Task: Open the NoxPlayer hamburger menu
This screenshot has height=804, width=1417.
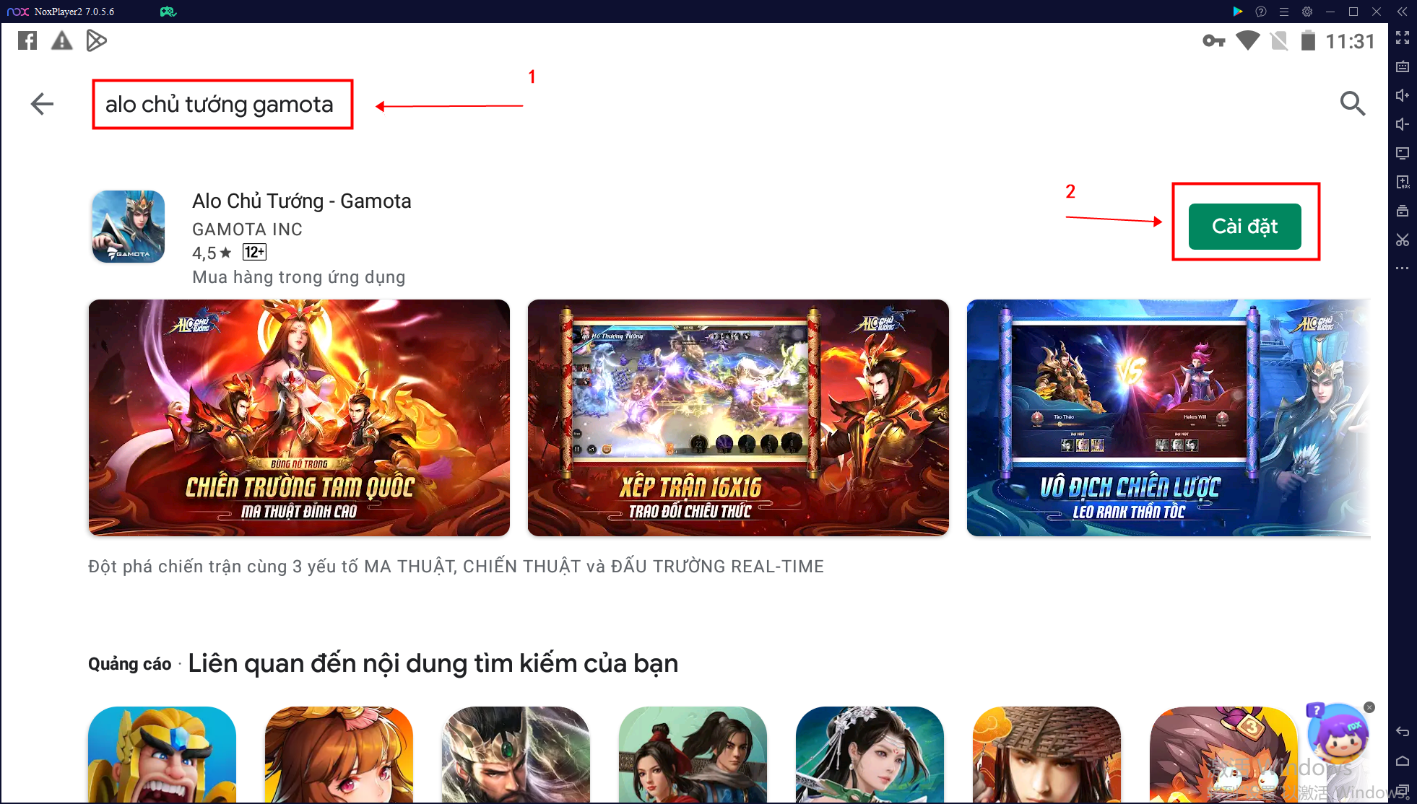Action: (x=1283, y=12)
